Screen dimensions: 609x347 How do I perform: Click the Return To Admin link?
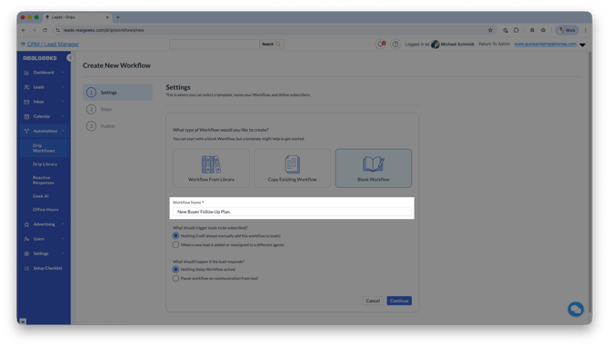click(494, 44)
